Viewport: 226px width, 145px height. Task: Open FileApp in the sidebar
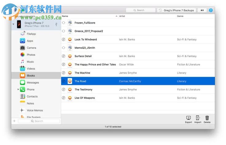(31, 34)
